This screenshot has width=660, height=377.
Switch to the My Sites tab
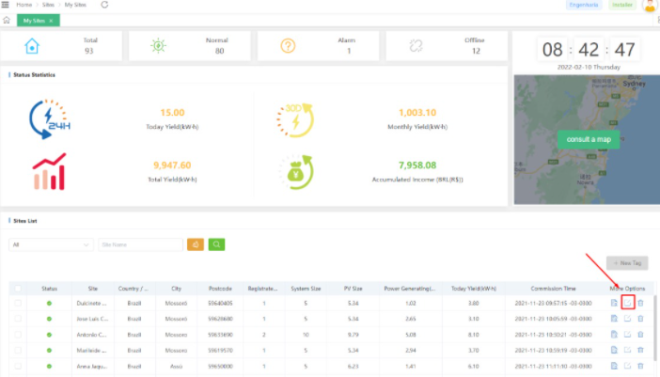[35, 20]
